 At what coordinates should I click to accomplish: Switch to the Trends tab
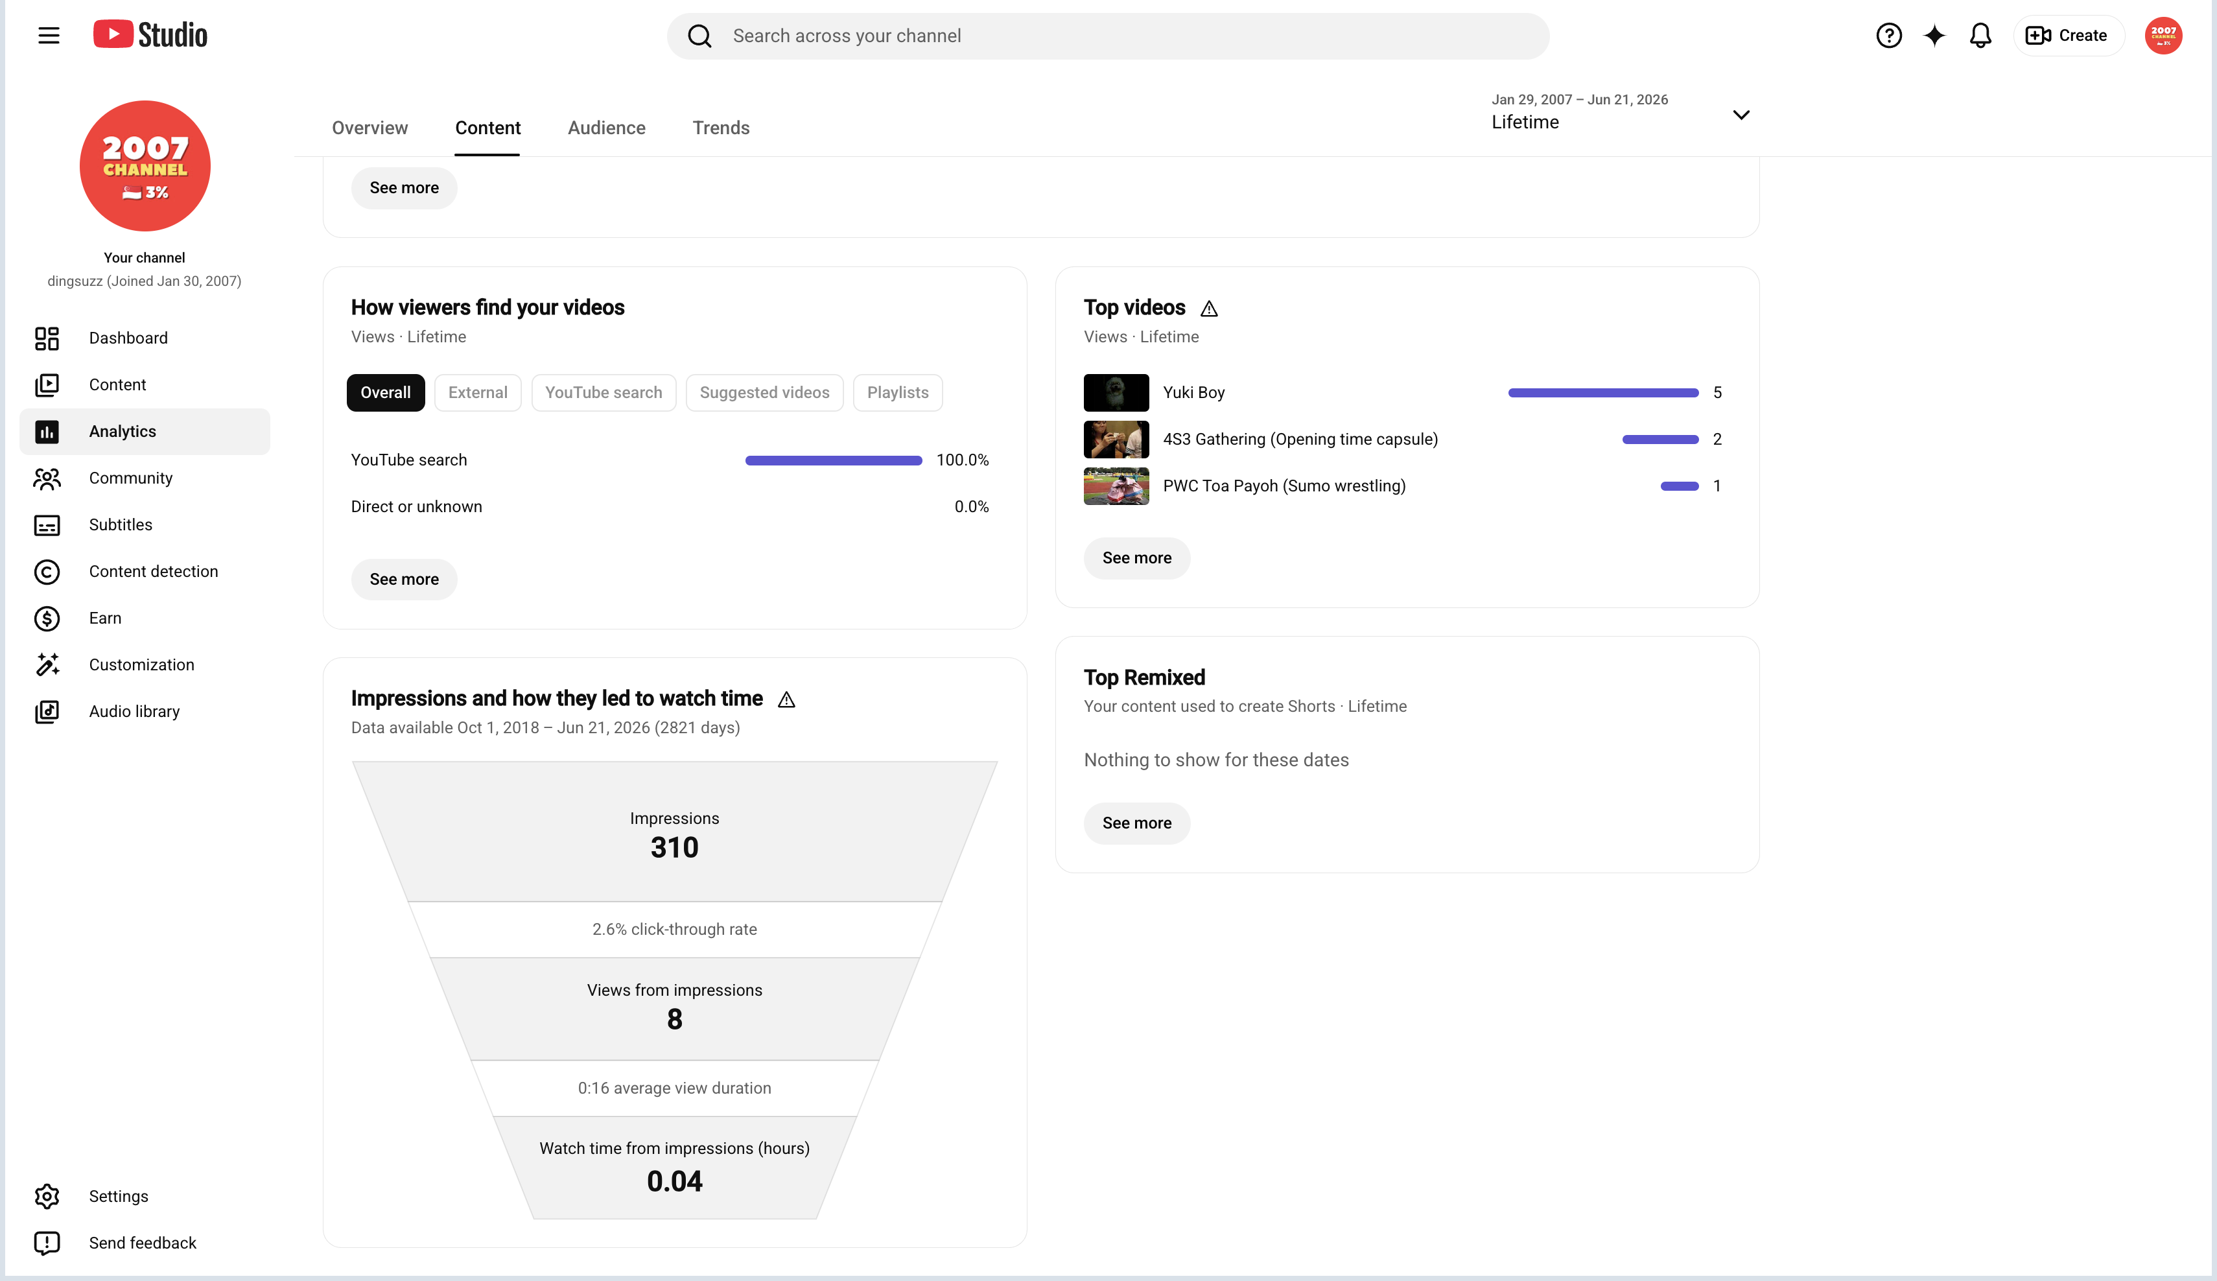click(721, 128)
